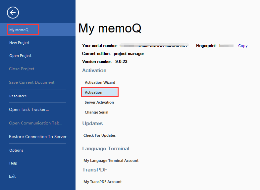Select Save Current Document entry
260x190 pixels.
click(x=32, y=82)
